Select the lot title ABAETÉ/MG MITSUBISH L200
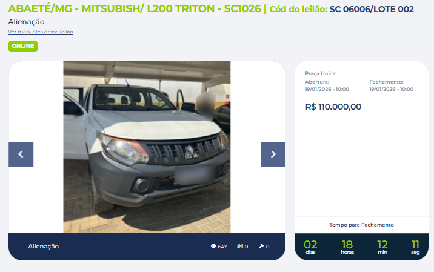The width and height of the screenshot is (434, 272). (135, 9)
